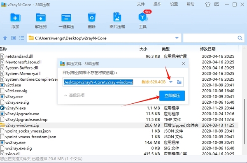The width and height of the screenshot is (247, 163).
Task: Click the 一键解压 (One-click extract) icon
Action: tap(66, 17)
